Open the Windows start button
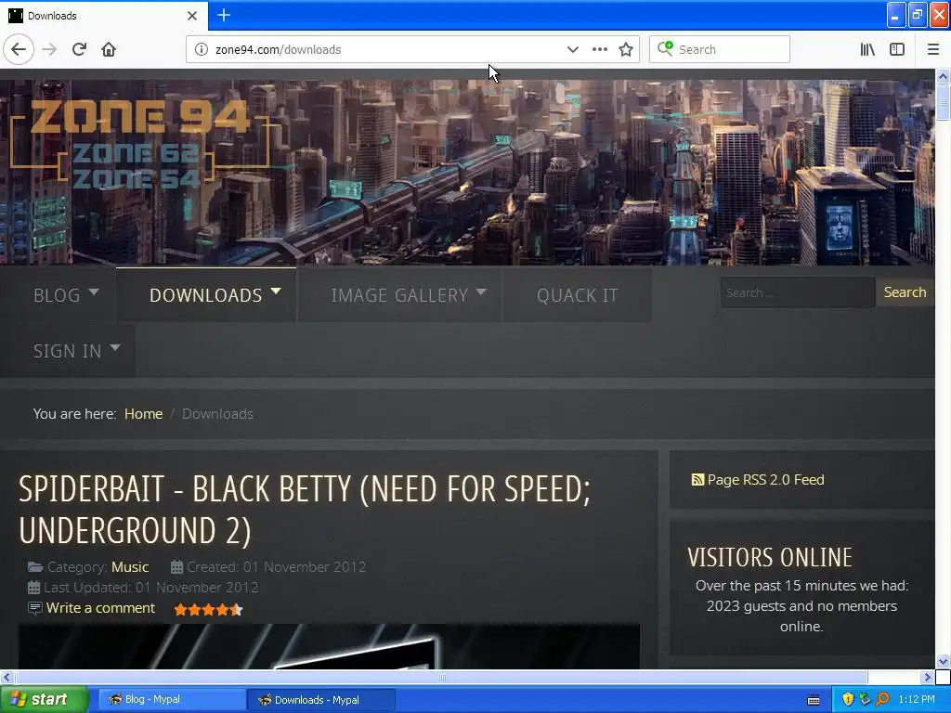This screenshot has height=713, width=951. click(x=45, y=700)
